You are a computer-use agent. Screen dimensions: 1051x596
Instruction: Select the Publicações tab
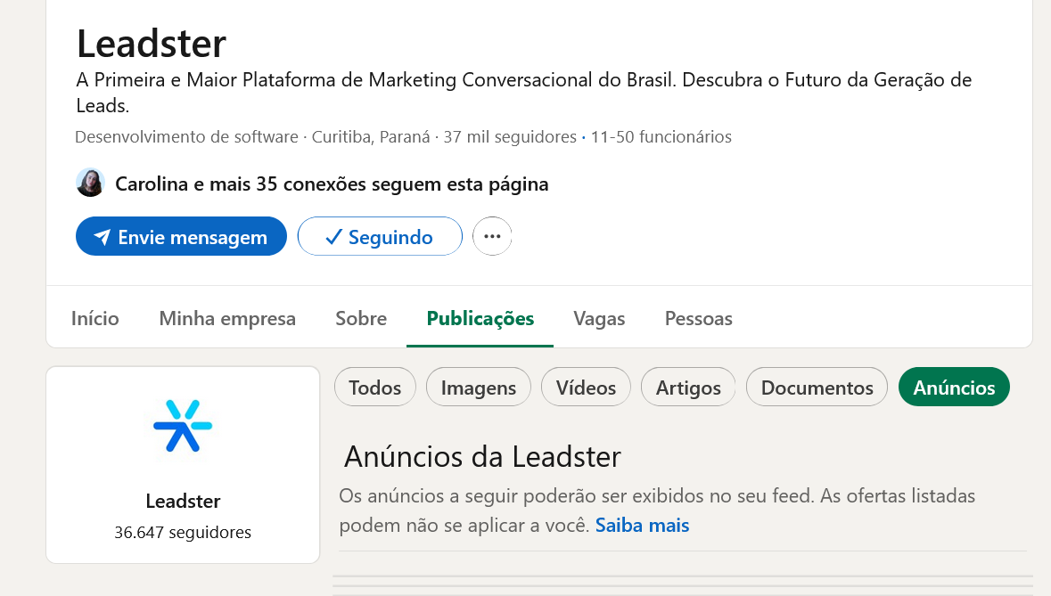480,318
